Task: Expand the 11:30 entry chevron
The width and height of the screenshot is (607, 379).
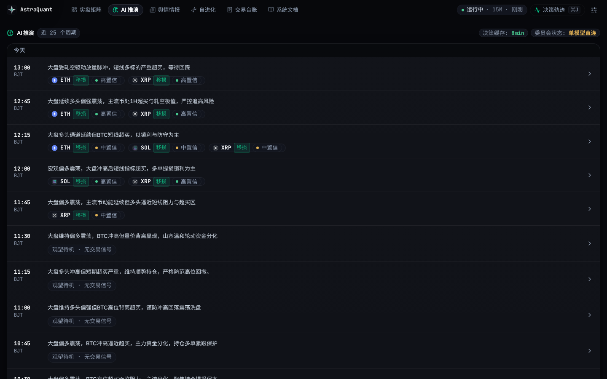Action: tap(590, 243)
